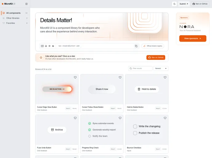212x158 pixels.
Task: Favorite the Cursor Follow Share Button card
Action: click(120, 77)
